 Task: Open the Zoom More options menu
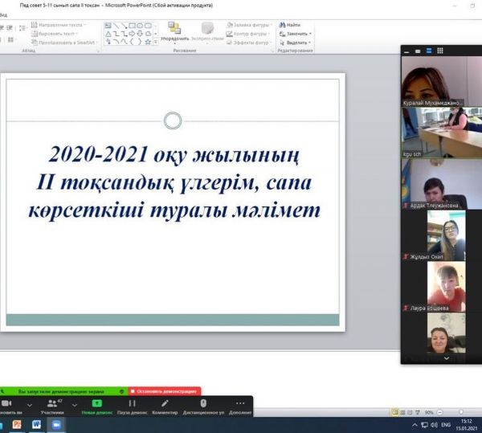pyautogui.click(x=239, y=406)
